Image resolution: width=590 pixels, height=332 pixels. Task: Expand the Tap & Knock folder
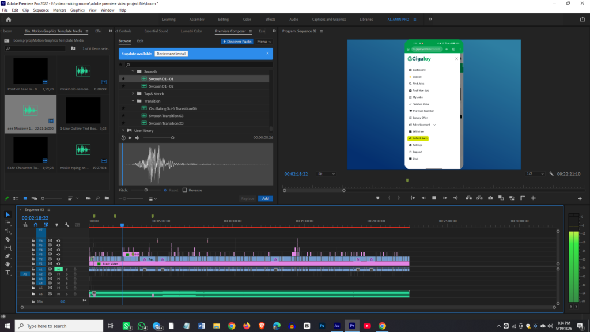point(133,93)
